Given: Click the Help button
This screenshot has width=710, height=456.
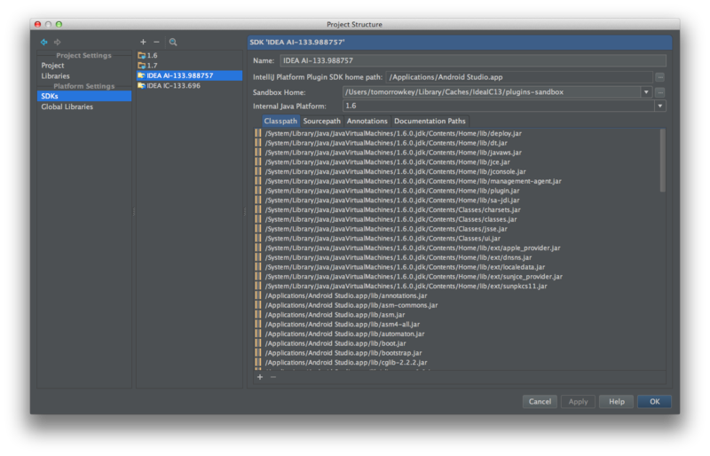Looking at the screenshot, I should coord(616,401).
